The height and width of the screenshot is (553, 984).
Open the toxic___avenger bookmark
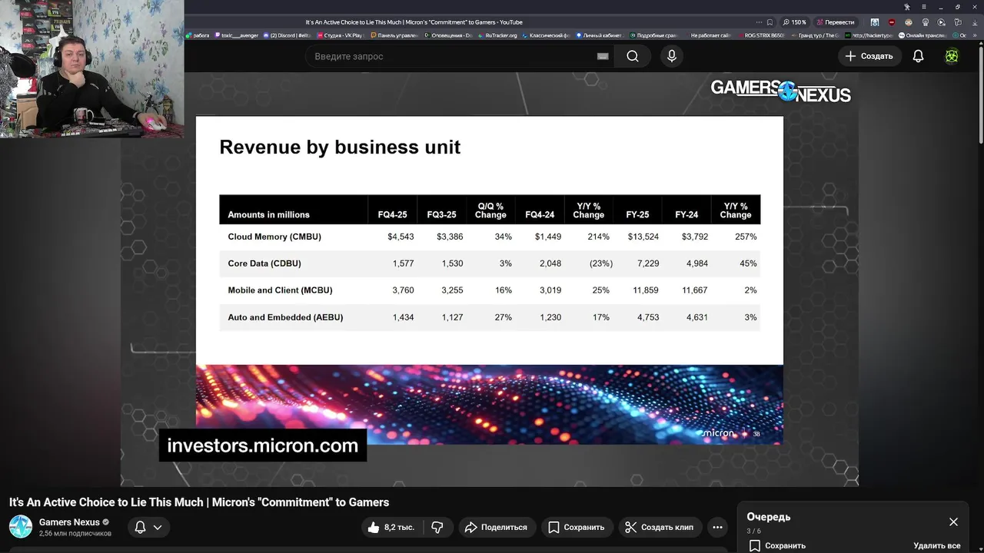[237, 35]
